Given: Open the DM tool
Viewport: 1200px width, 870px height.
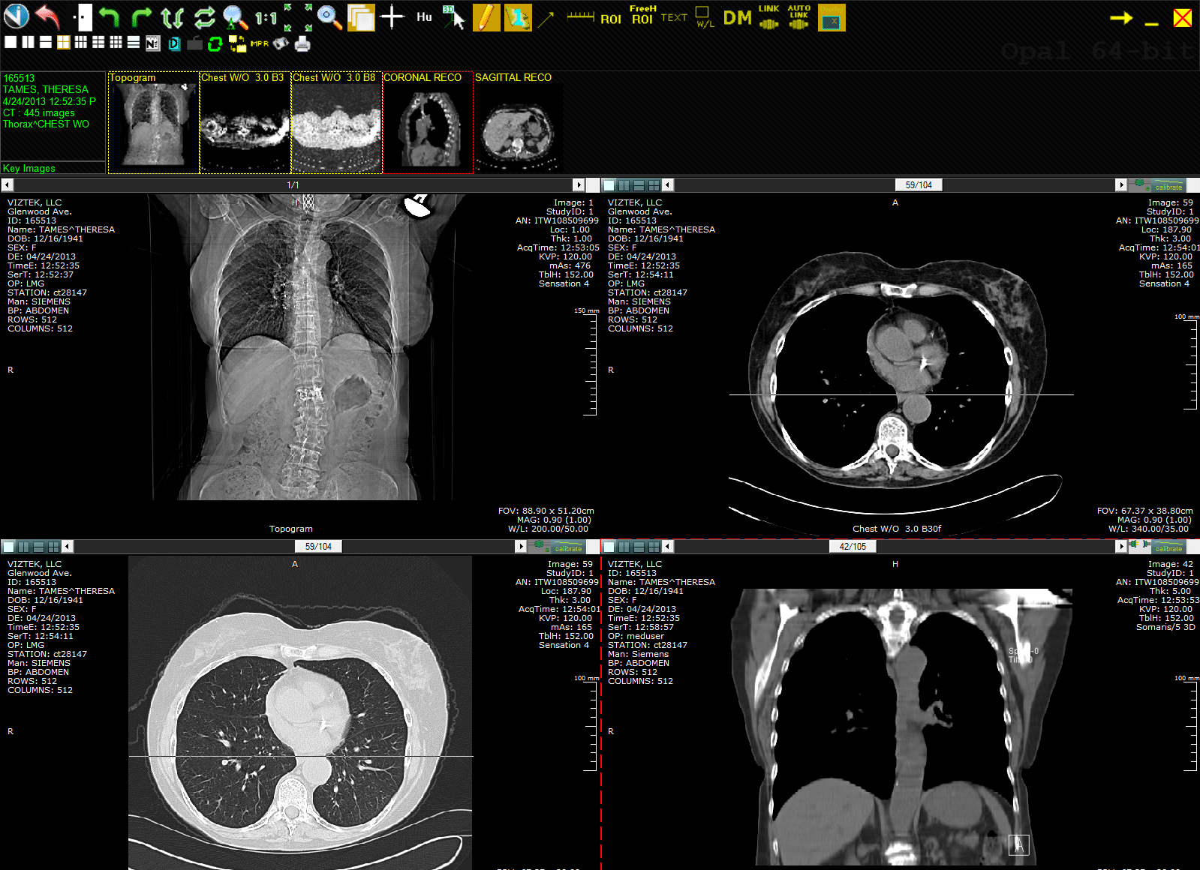Looking at the screenshot, I should point(737,17).
